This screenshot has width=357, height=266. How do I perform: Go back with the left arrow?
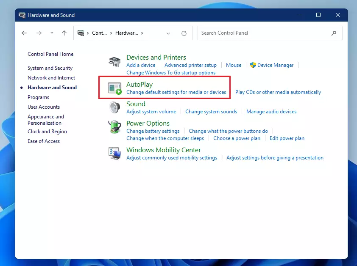(24, 33)
